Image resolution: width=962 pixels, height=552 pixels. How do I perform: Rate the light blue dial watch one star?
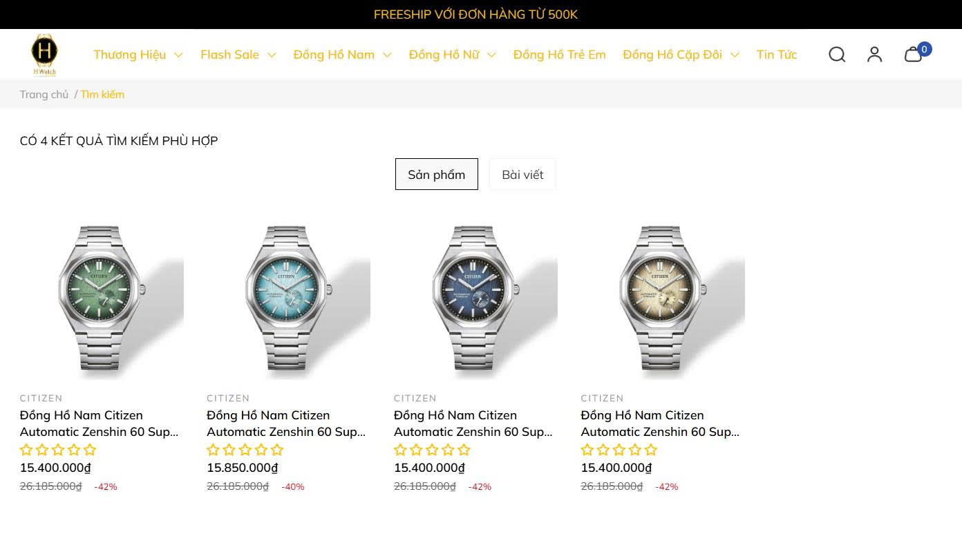214,450
